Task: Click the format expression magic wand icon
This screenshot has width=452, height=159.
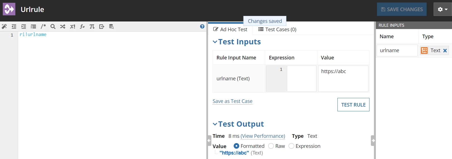Action: [4, 26]
